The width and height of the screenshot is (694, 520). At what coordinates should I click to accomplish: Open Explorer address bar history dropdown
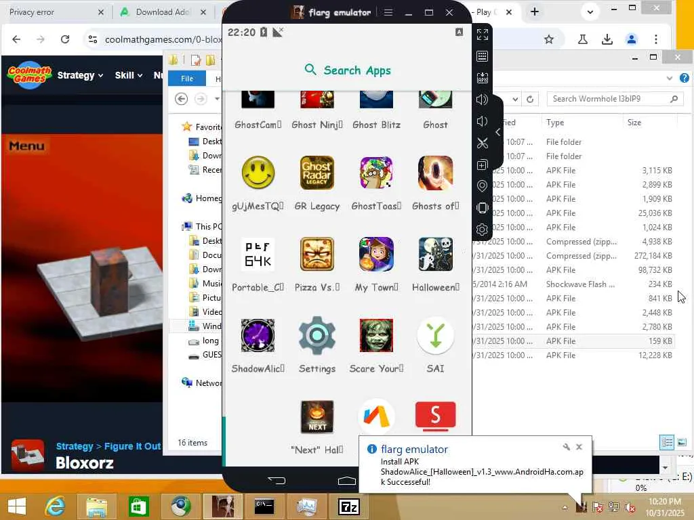pyautogui.click(x=515, y=99)
